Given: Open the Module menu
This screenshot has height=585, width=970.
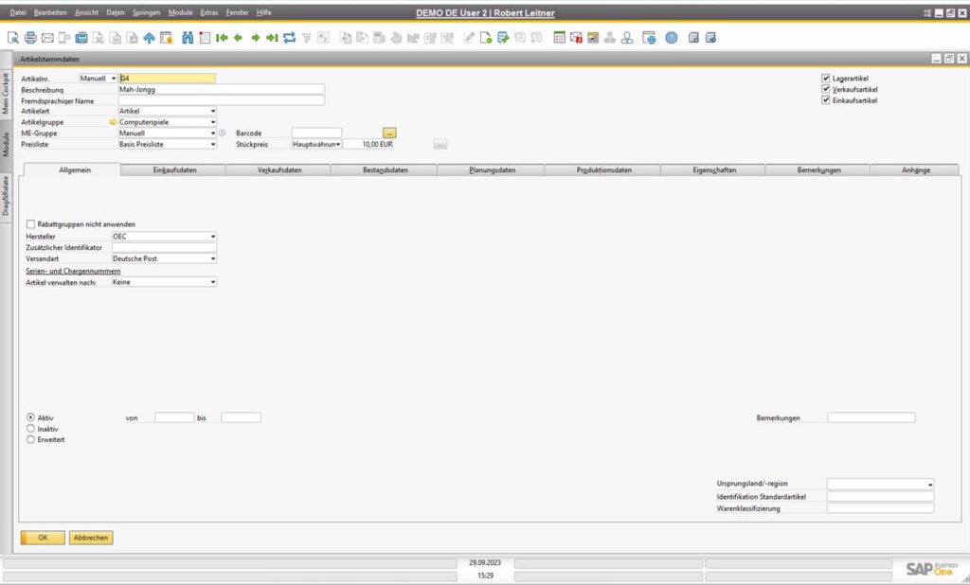Looking at the screenshot, I should (x=180, y=12).
